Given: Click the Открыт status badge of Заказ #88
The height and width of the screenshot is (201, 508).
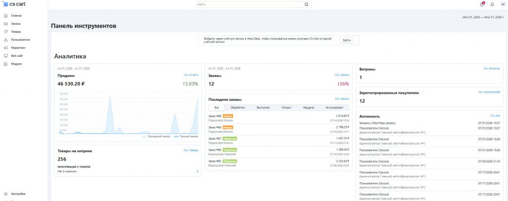Looking at the screenshot, I should click(x=228, y=127).
